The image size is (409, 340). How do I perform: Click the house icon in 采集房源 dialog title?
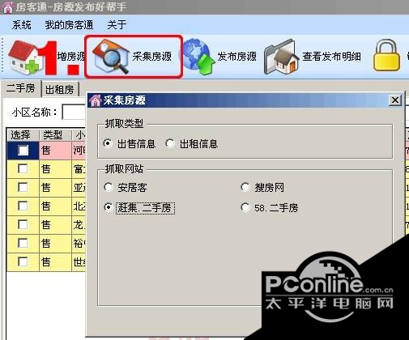point(96,100)
